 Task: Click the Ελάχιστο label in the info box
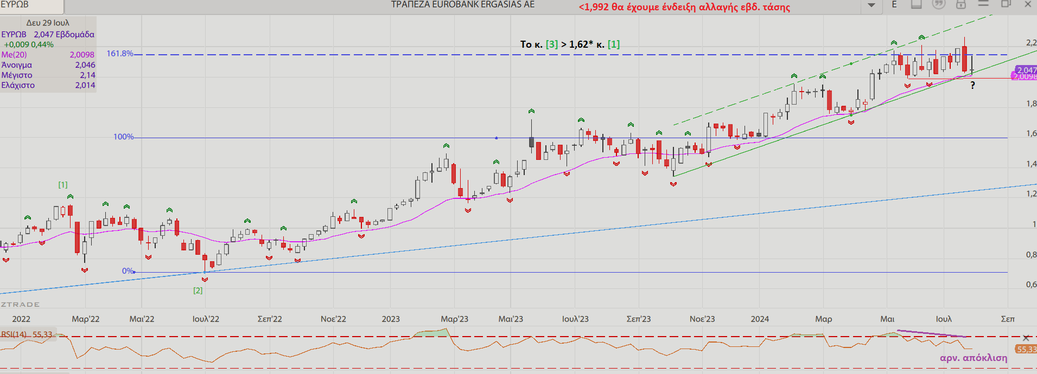point(18,85)
